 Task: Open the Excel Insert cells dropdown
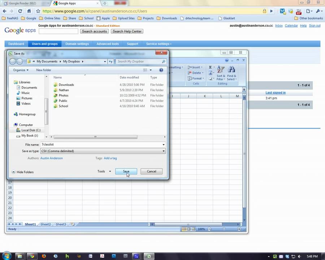click(195, 67)
